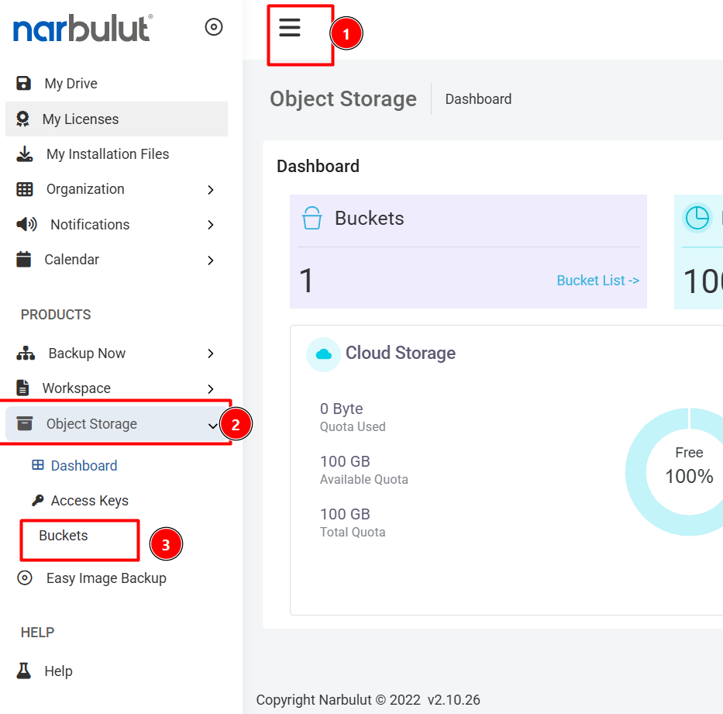Click the bucket icon in Buckets card
723x714 pixels.
pyautogui.click(x=312, y=218)
